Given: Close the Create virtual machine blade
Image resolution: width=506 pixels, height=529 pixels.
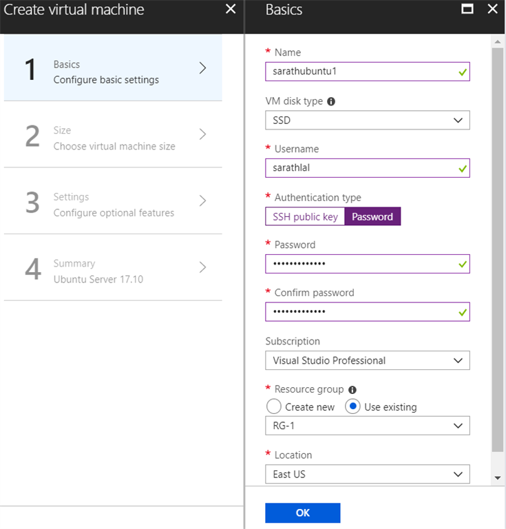Looking at the screenshot, I should coord(231,10).
